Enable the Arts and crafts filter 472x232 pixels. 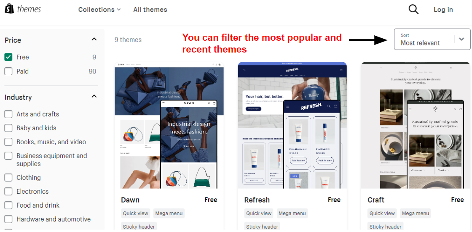pos(8,114)
